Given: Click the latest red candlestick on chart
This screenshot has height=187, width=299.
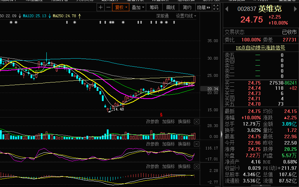Looking at the screenshot, I should tap(194, 79).
